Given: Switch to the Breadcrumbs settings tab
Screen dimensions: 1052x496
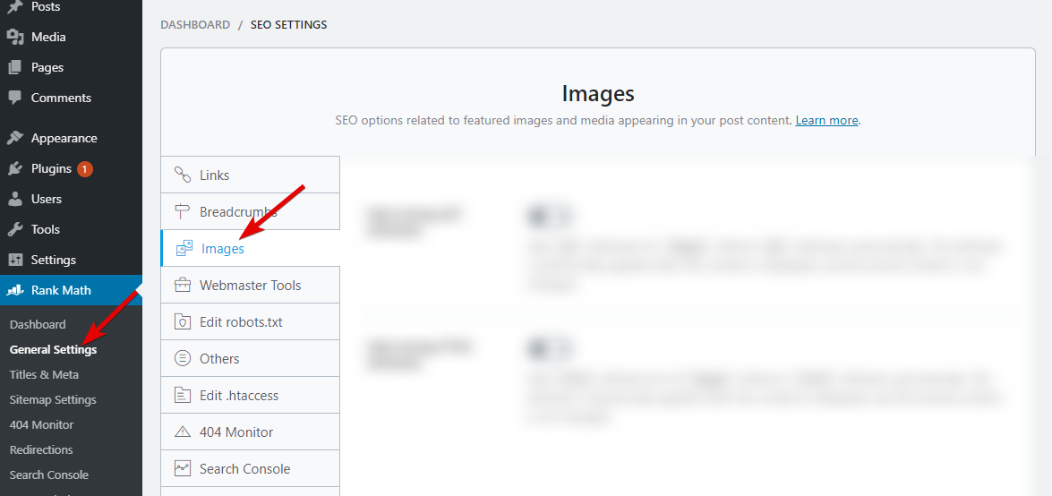Looking at the screenshot, I should point(237,211).
